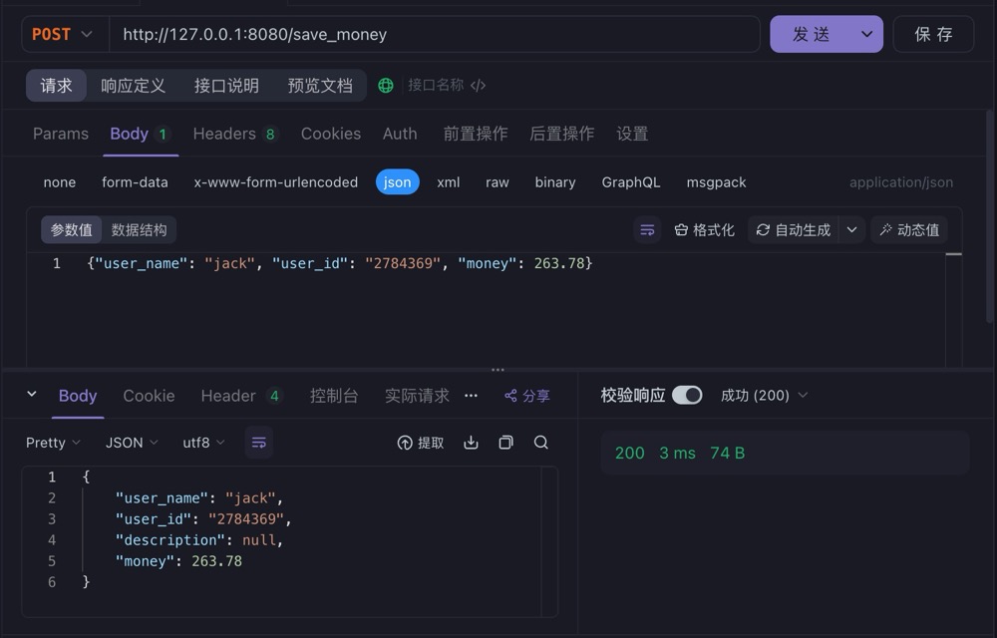Image resolution: width=997 pixels, height=638 pixels.
Task: Open the 动态值 magic wand tool
Action: click(908, 229)
